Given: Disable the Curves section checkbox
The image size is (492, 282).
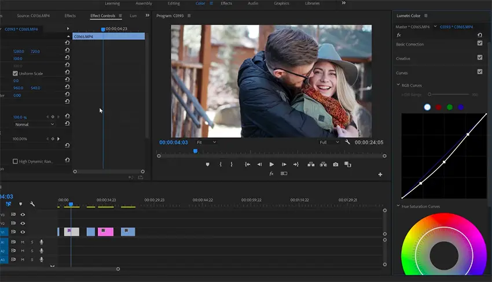Looking at the screenshot, I should coord(480,72).
